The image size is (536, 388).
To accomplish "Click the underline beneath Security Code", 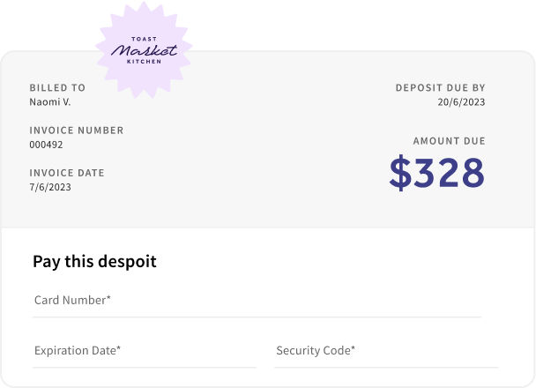I will 386,368.
